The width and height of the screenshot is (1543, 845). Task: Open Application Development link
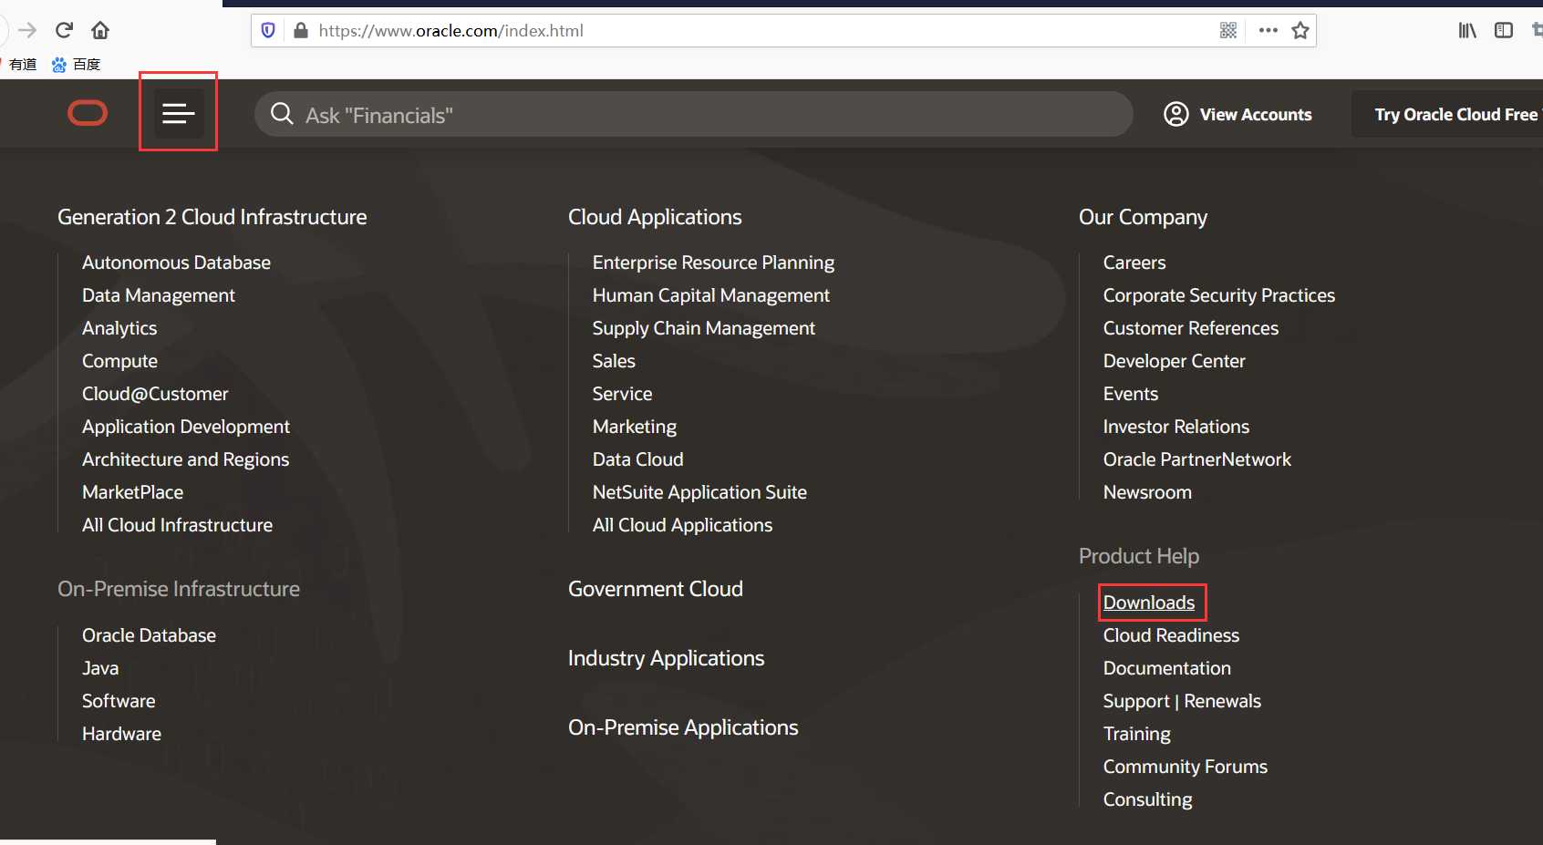tap(186, 427)
